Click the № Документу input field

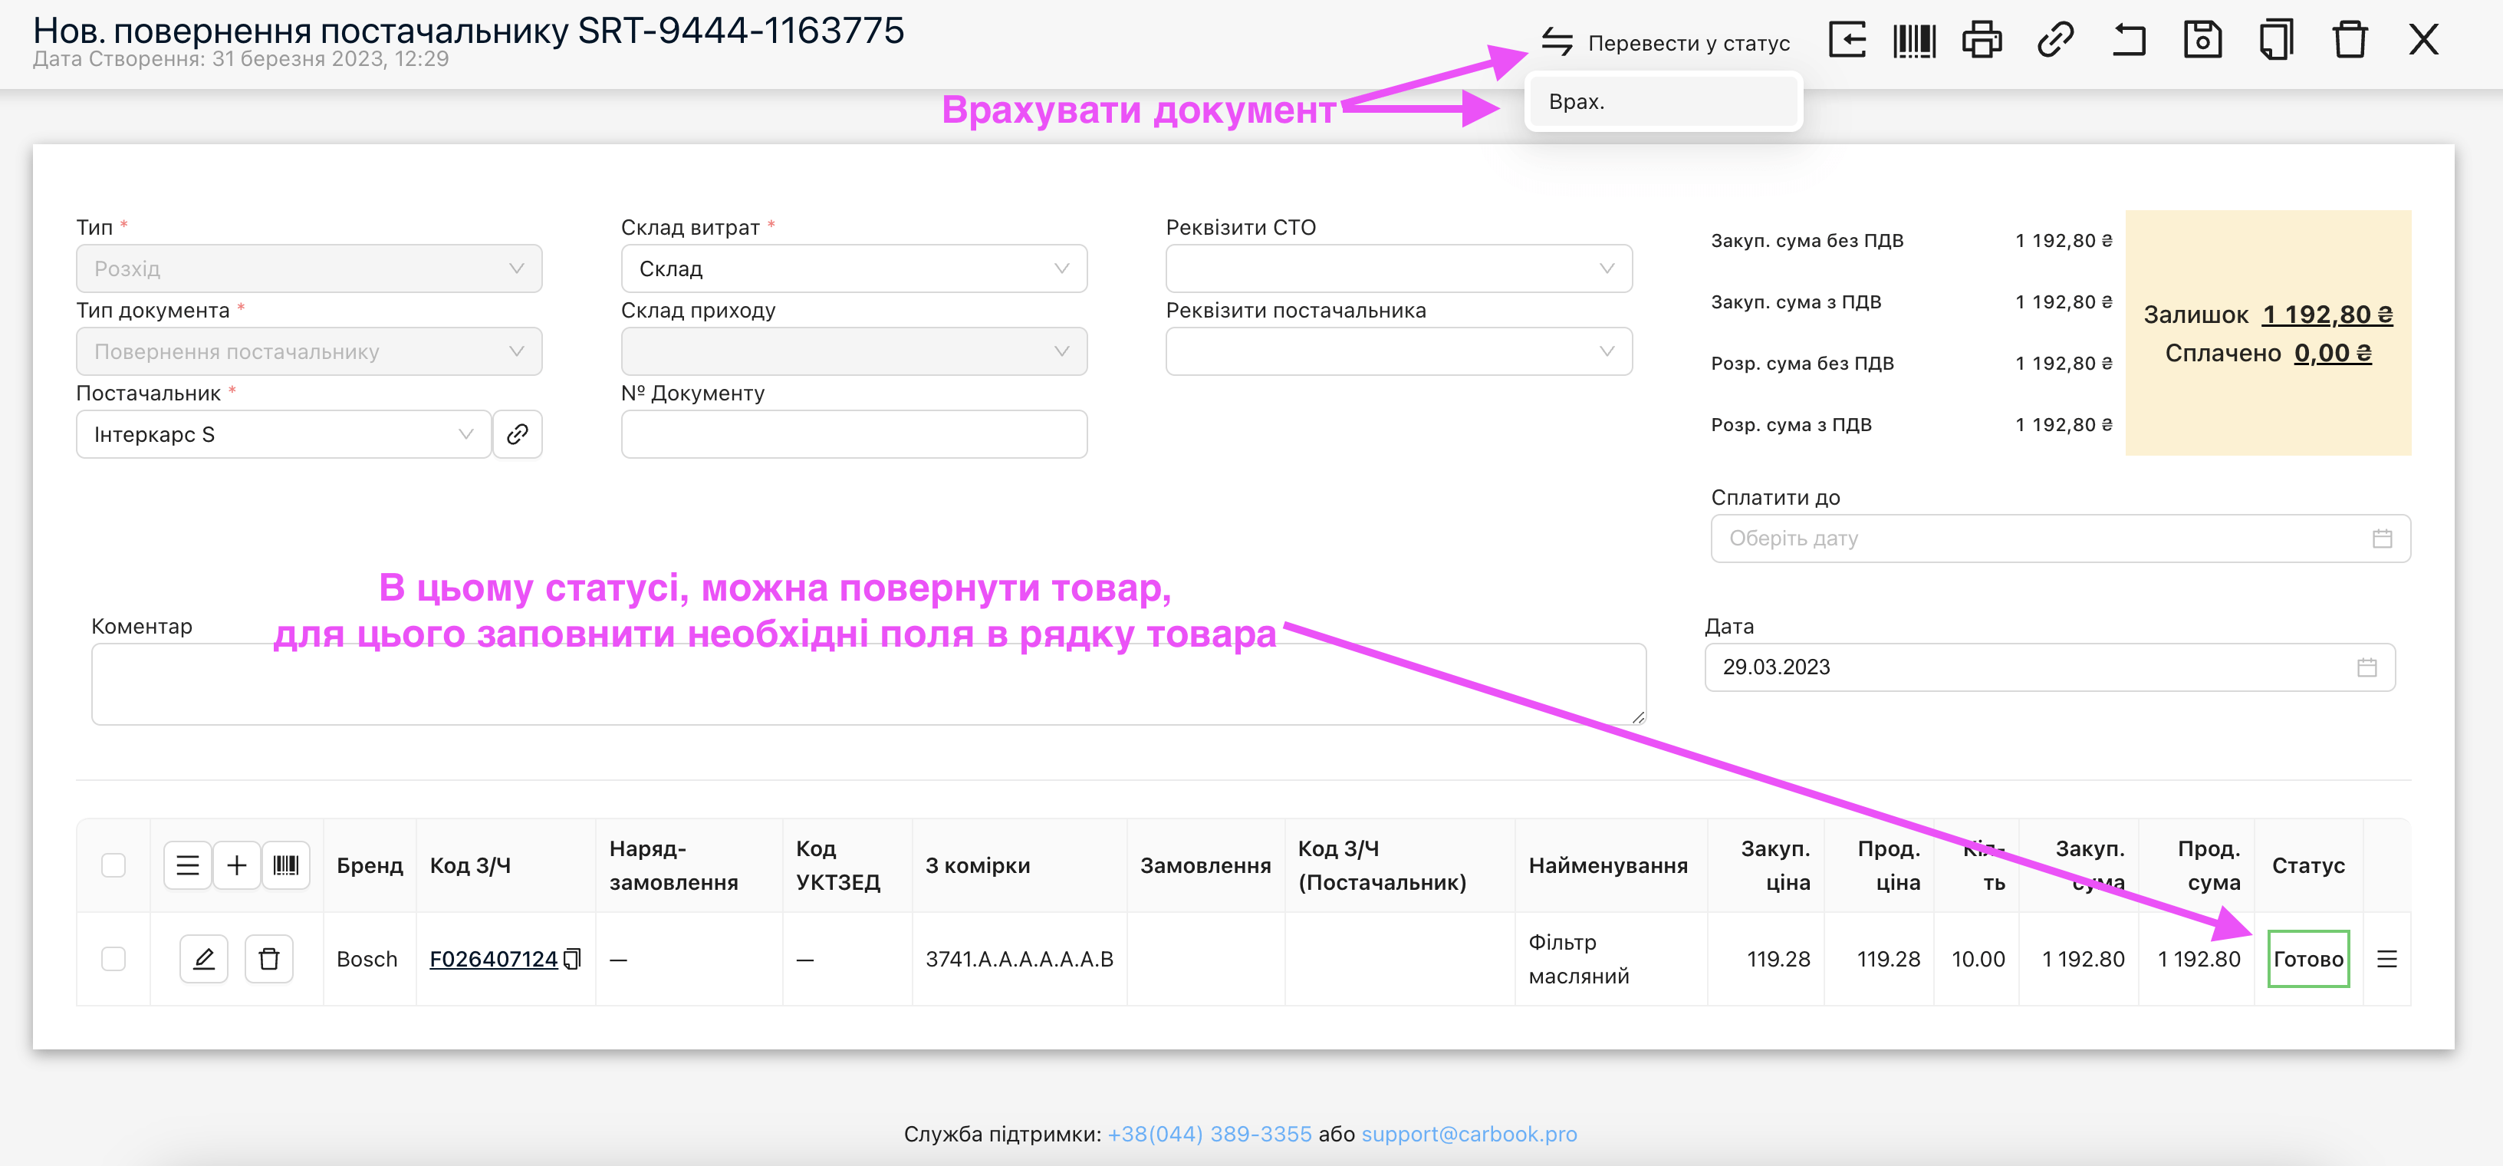pos(853,434)
